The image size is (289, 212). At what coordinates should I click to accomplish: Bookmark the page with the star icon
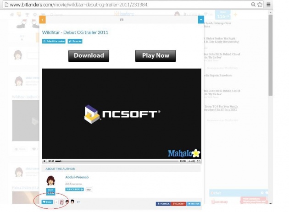260,5
